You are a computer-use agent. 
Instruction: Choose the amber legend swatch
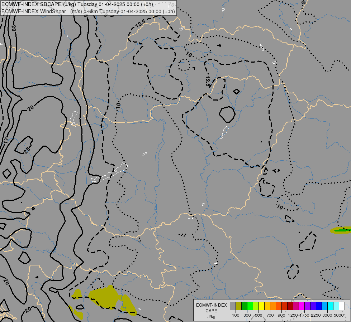click(267, 306)
